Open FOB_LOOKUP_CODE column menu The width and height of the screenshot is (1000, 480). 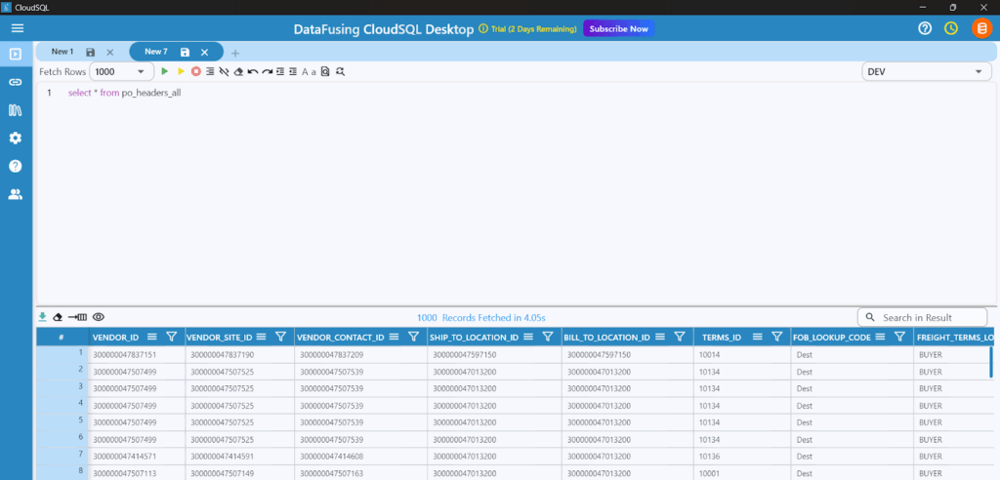(x=880, y=337)
